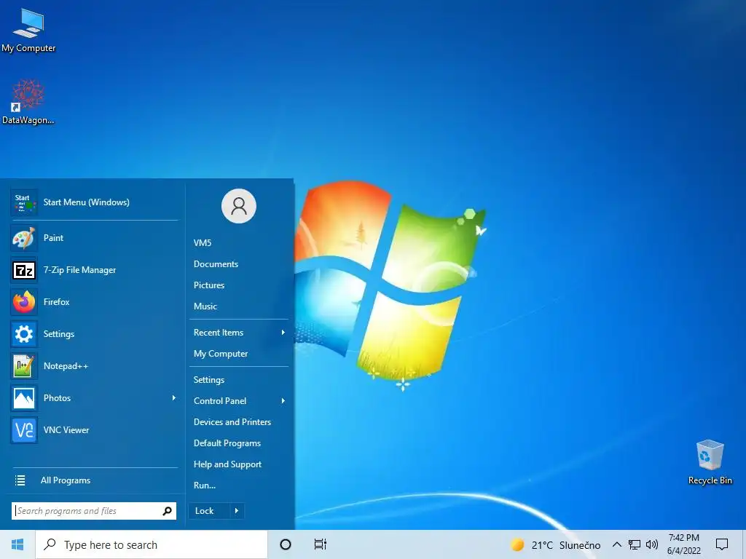
Task: Open Default Programs
Action: pyautogui.click(x=227, y=443)
